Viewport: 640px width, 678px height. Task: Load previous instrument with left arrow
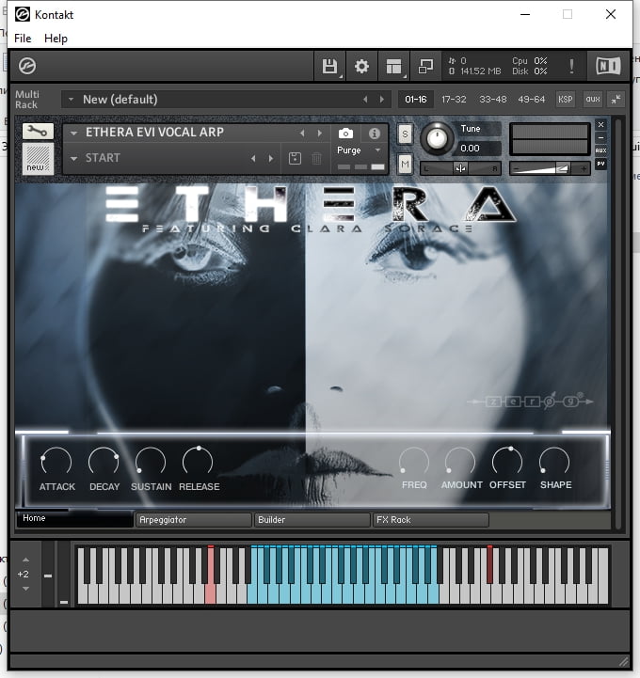[302, 134]
